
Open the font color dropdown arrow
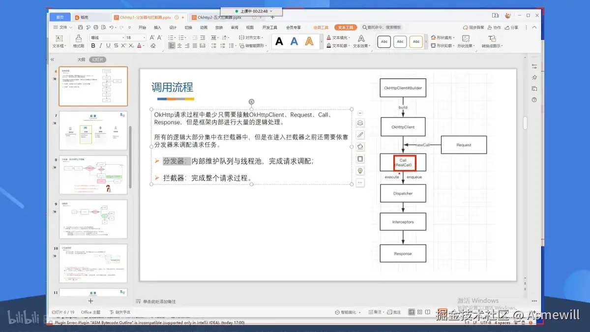click(x=145, y=46)
